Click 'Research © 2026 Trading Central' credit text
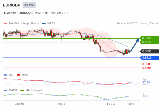This screenshot has width=160, height=108. [137, 23]
